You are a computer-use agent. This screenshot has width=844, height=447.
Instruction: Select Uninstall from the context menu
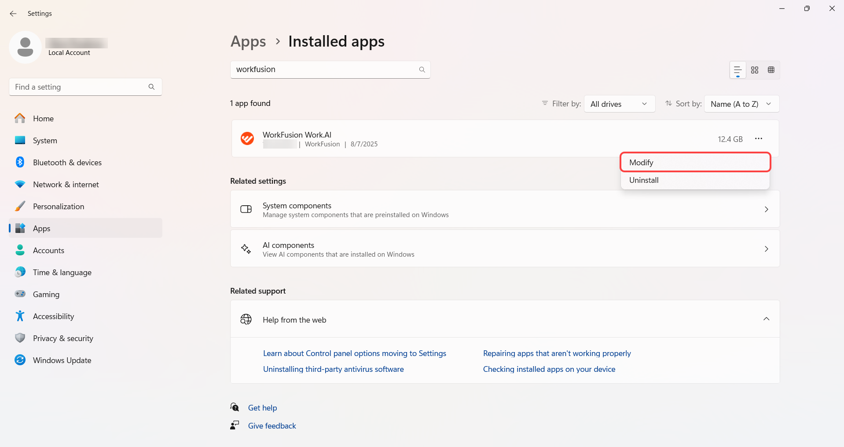(x=695, y=180)
